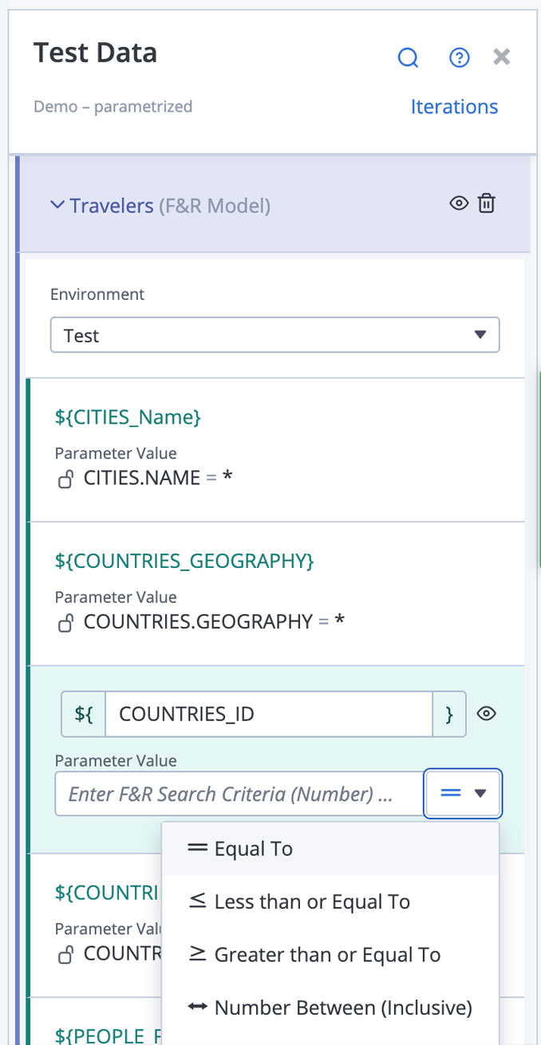Open the Iterations link
This screenshot has height=1045, width=541.
coord(454,106)
